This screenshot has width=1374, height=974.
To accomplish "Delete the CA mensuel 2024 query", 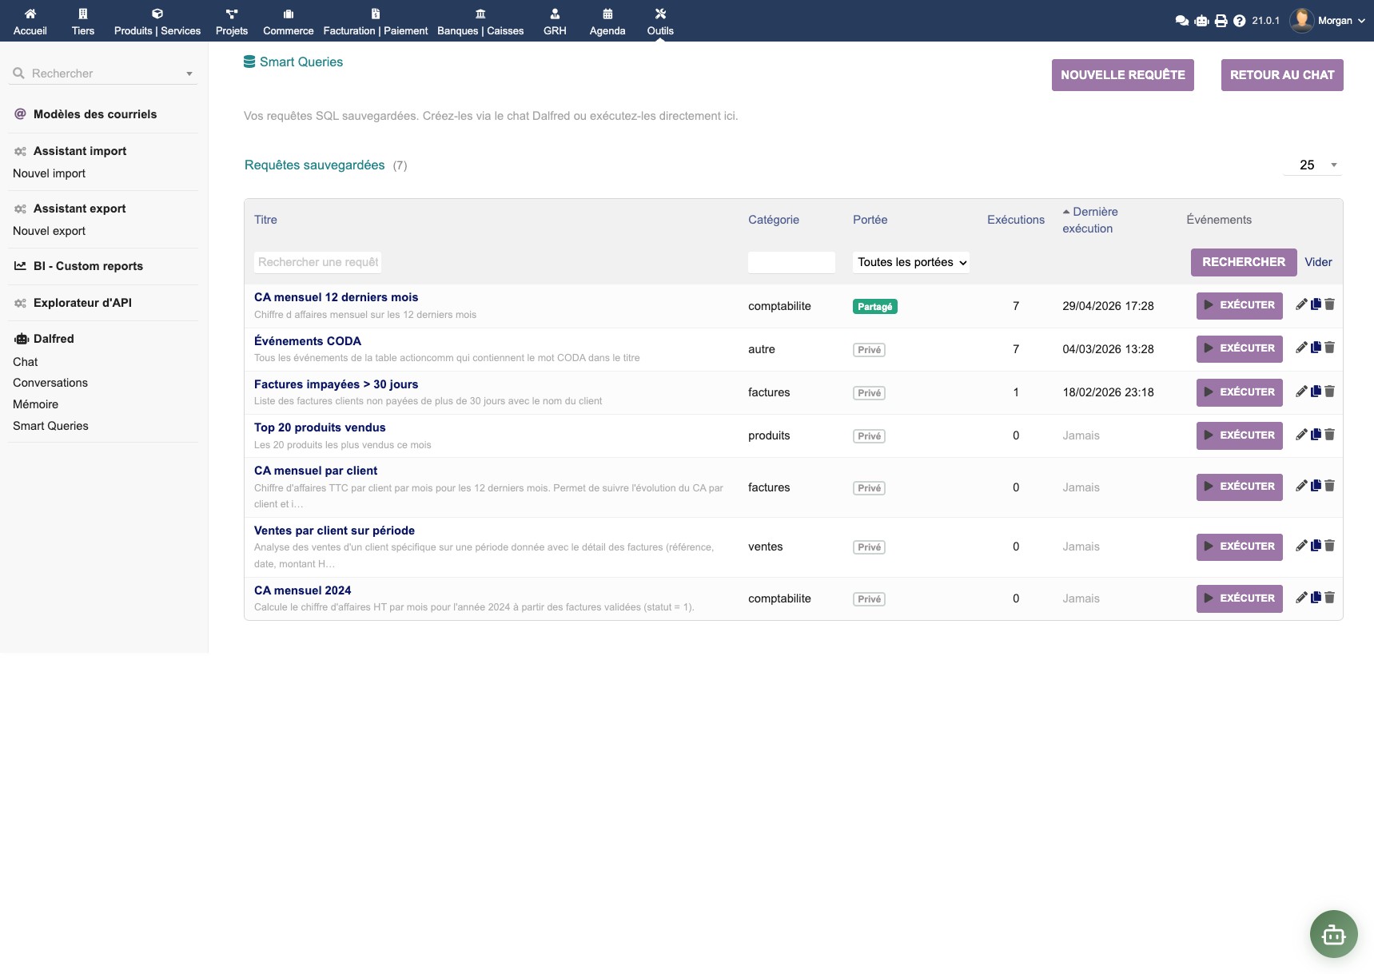I will point(1330,598).
